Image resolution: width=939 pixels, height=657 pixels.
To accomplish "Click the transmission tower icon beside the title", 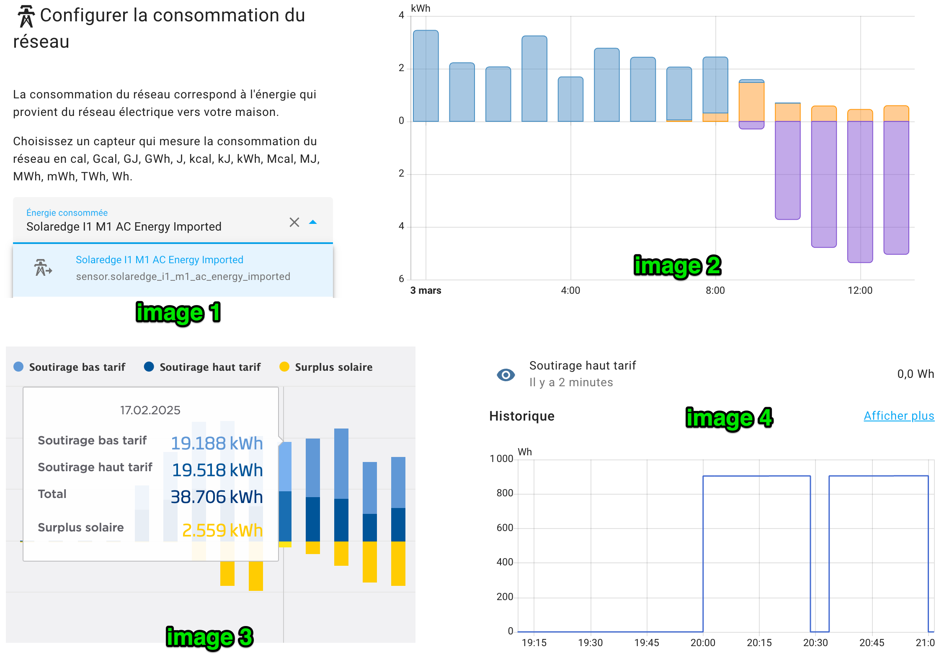I will pyautogui.click(x=26, y=16).
